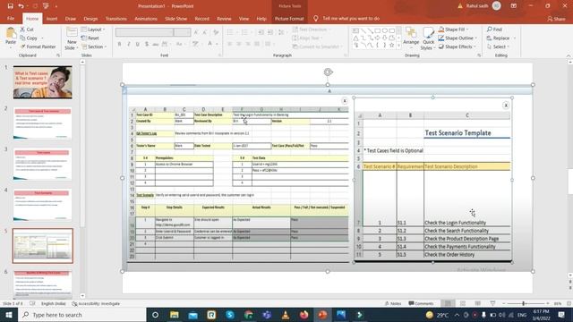Click the slide panel vertical scrollbar
Image resolution: width=573 pixels, height=322 pixels.
point(82,179)
